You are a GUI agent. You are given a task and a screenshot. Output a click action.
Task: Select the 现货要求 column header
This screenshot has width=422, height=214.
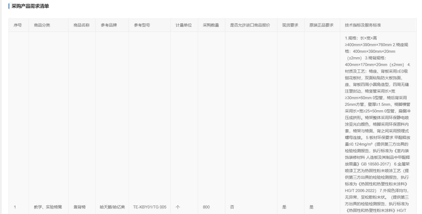[290, 25]
